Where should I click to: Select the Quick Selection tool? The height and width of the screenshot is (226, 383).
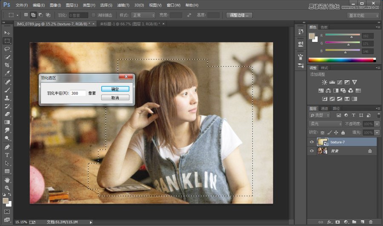click(7, 57)
